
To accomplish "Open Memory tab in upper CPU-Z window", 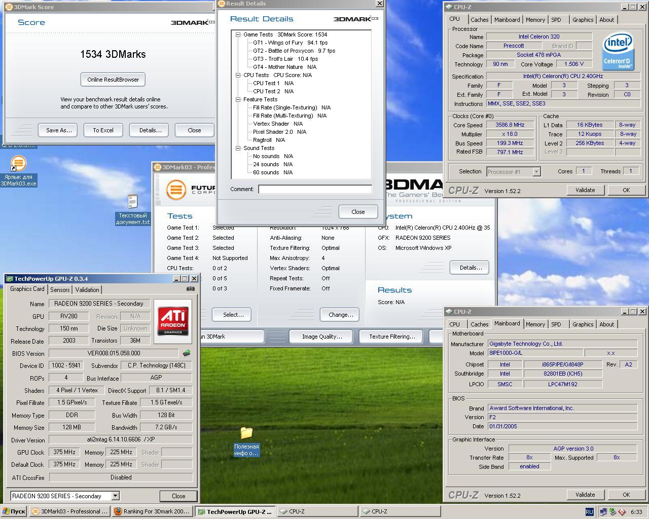I will [535, 20].
